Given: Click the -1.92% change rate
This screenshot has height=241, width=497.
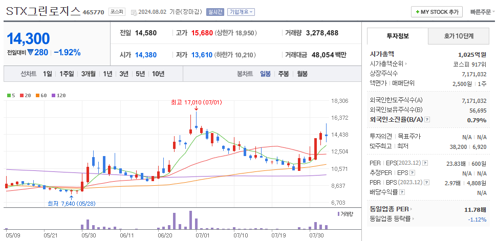Looking at the screenshot, I should 67,52.
